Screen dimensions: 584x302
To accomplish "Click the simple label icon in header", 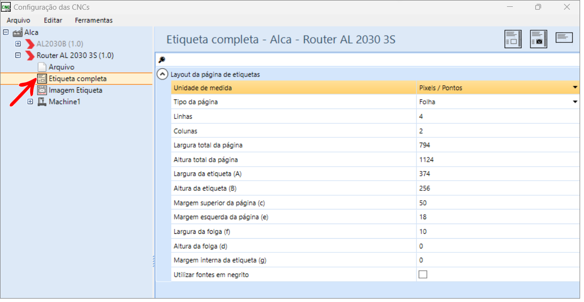I will click(x=564, y=38).
